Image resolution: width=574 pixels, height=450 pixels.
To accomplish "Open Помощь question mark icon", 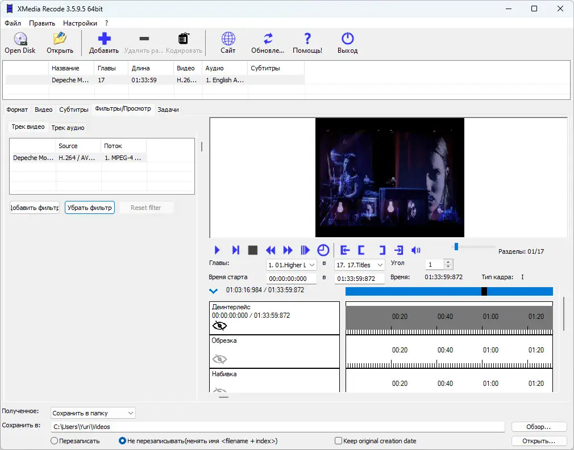I will (307, 39).
